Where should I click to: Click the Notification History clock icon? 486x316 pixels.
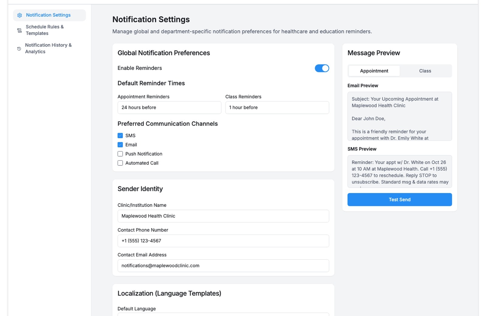click(19, 49)
